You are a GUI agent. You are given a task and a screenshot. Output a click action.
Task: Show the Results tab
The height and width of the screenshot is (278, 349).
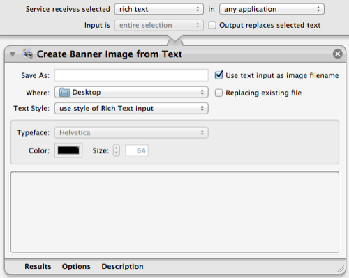(x=38, y=266)
